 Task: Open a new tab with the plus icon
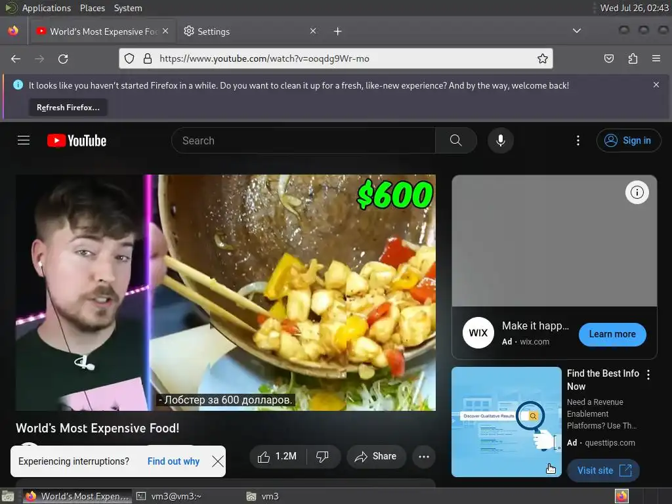click(x=338, y=31)
